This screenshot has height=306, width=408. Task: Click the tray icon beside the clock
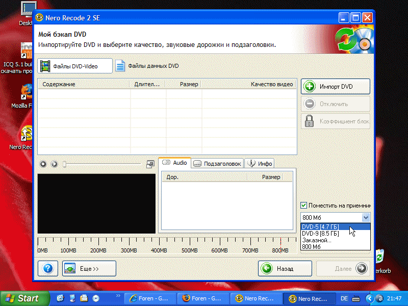[x=379, y=298]
